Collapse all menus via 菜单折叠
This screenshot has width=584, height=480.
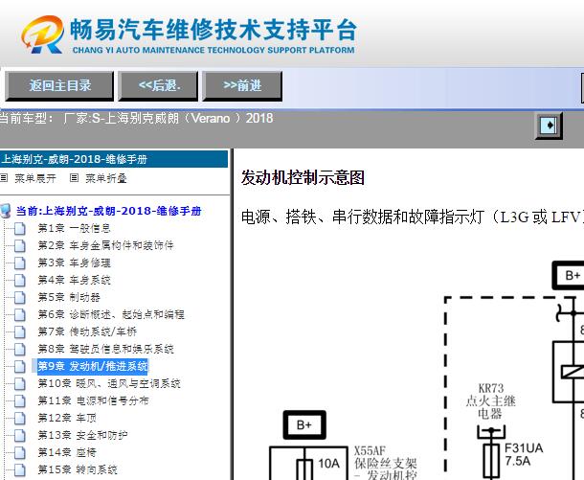(106, 178)
